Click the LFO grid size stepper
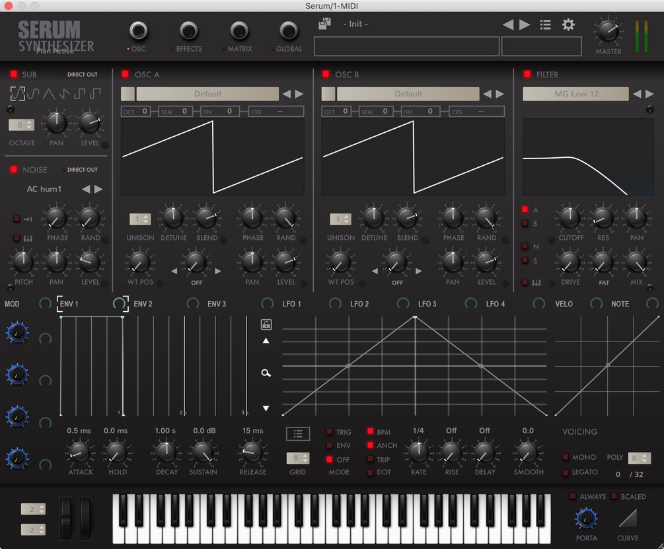This screenshot has height=549, width=664. [298, 458]
